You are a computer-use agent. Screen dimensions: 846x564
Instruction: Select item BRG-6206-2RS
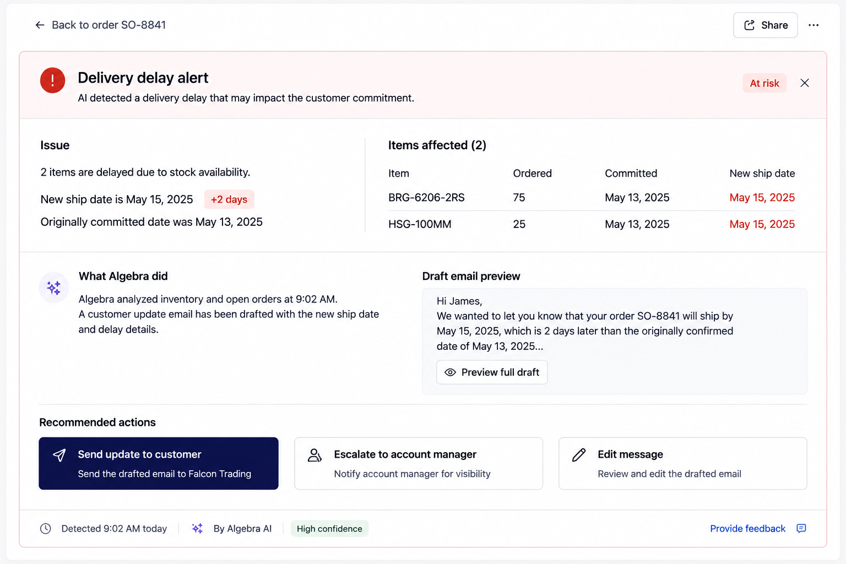[426, 198]
